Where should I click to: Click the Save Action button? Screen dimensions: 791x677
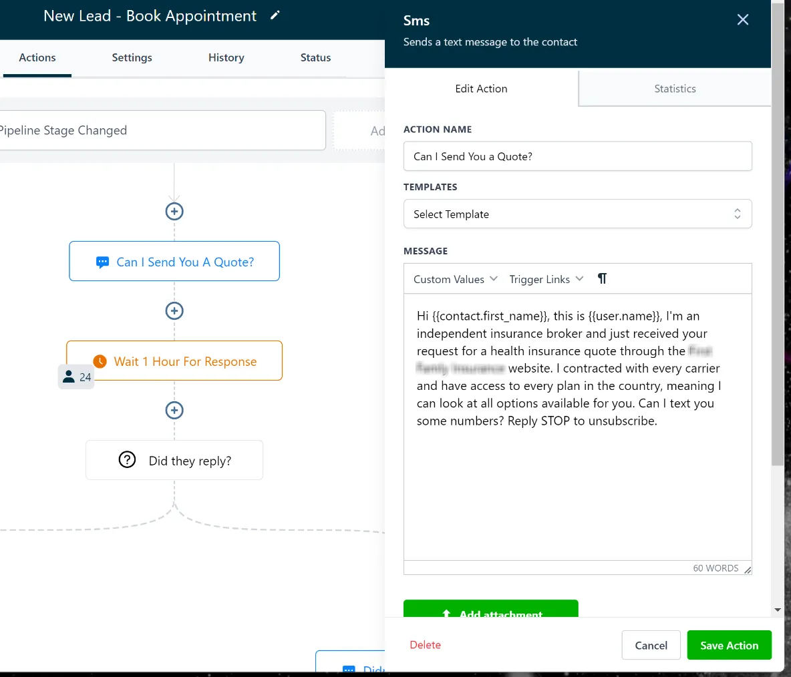[729, 645]
